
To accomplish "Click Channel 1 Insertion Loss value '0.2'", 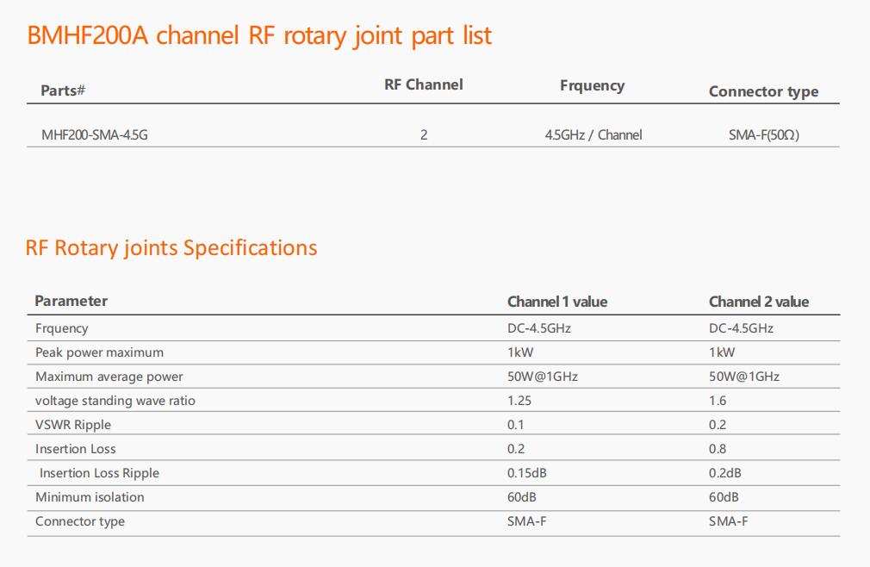I will point(516,449).
